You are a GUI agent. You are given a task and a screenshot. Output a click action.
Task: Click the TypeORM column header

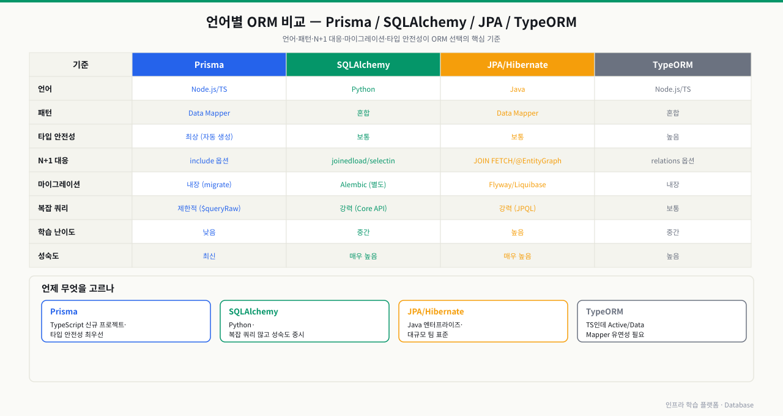tap(673, 64)
